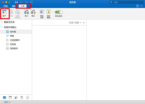Viewport: 145px width, 104px height.
Task: Toggle the 联机/脱机 online switch
Action: [x=59, y=12]
